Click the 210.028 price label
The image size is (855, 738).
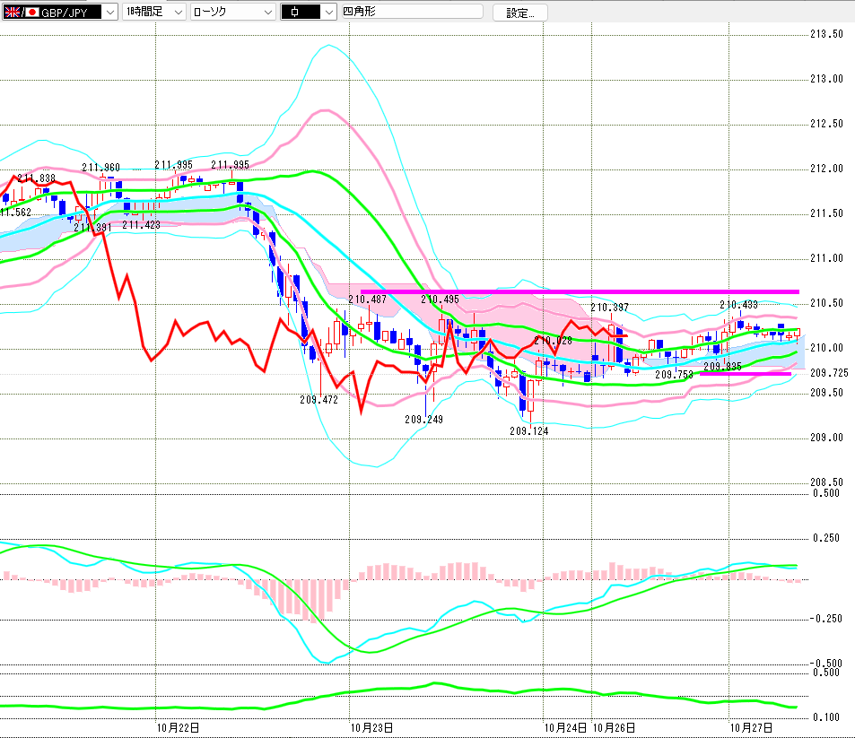tap(553, 341)
